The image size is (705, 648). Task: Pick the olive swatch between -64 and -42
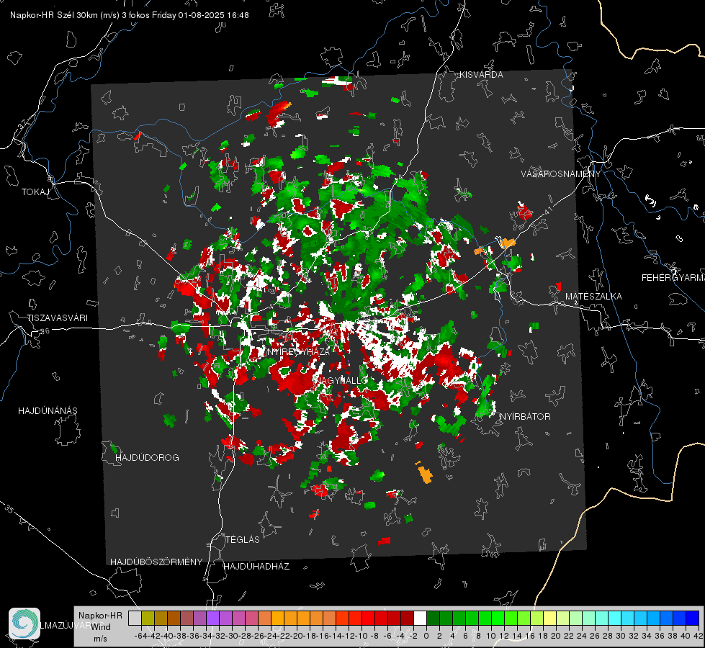pyautogui.click(x=148, y=618)
